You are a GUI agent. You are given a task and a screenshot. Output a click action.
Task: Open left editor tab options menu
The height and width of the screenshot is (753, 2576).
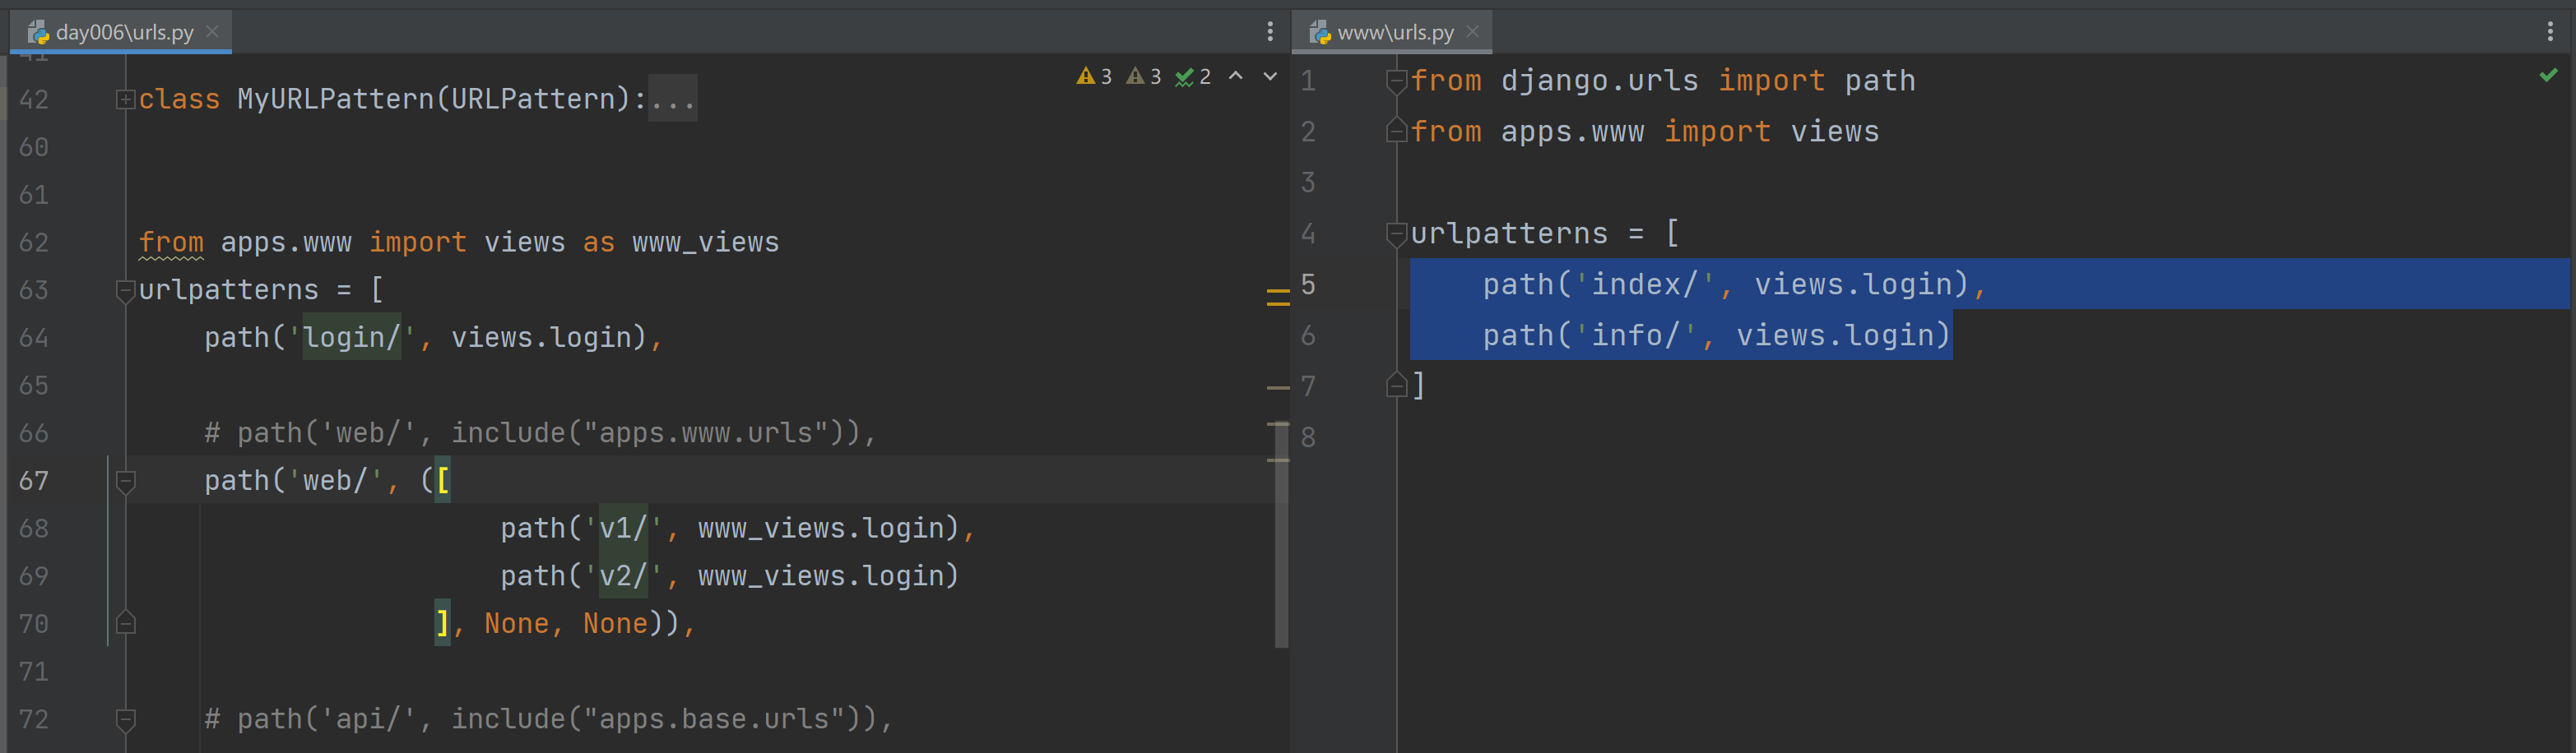1270,32
